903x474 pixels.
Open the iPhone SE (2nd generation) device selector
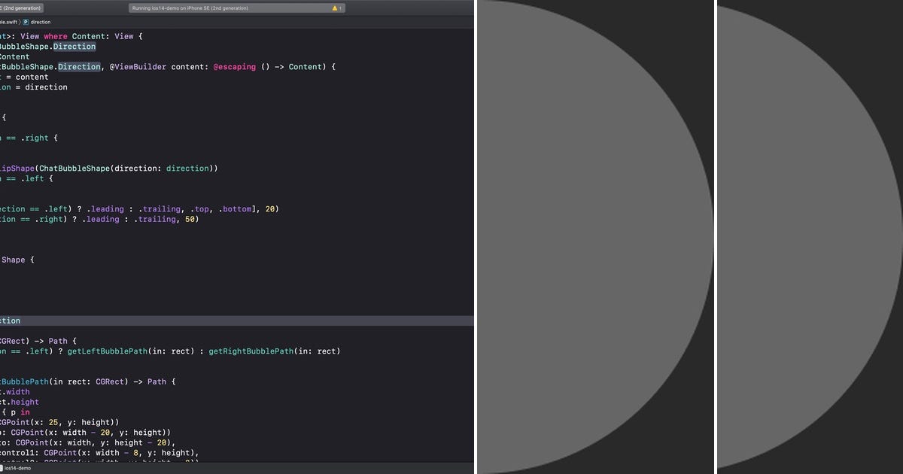pyautogui.click(x=21, y=8)
